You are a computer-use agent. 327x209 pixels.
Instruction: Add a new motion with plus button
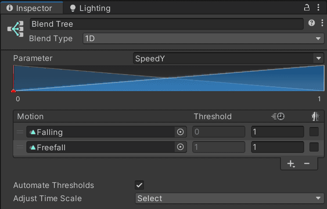291,163
